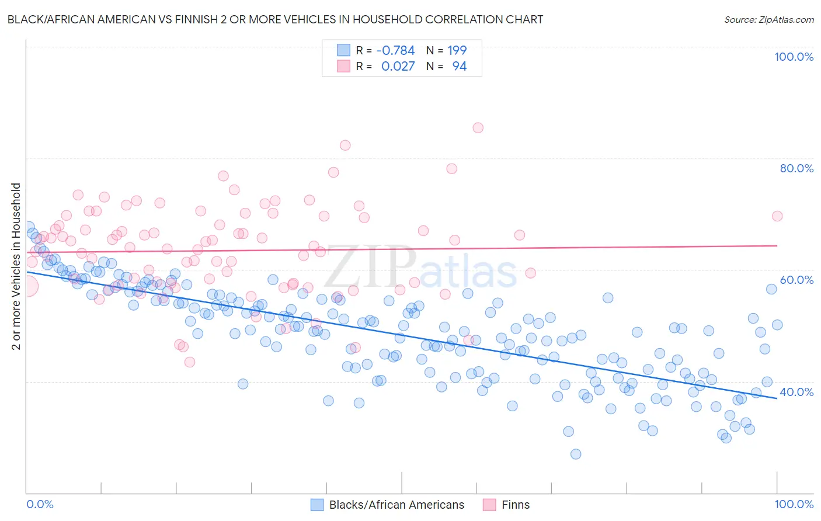
Task: Click the 100.0% y-axis label
Action: coord(794,57)
